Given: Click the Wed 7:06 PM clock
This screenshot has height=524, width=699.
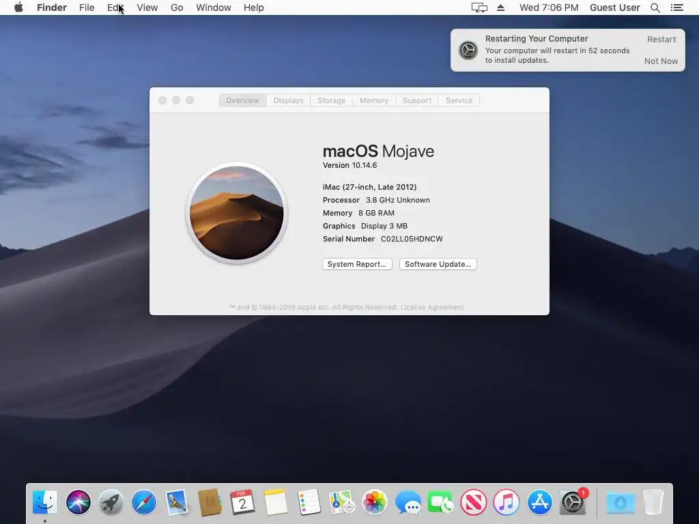Looking at the screenshot, I should click(549, 8).
